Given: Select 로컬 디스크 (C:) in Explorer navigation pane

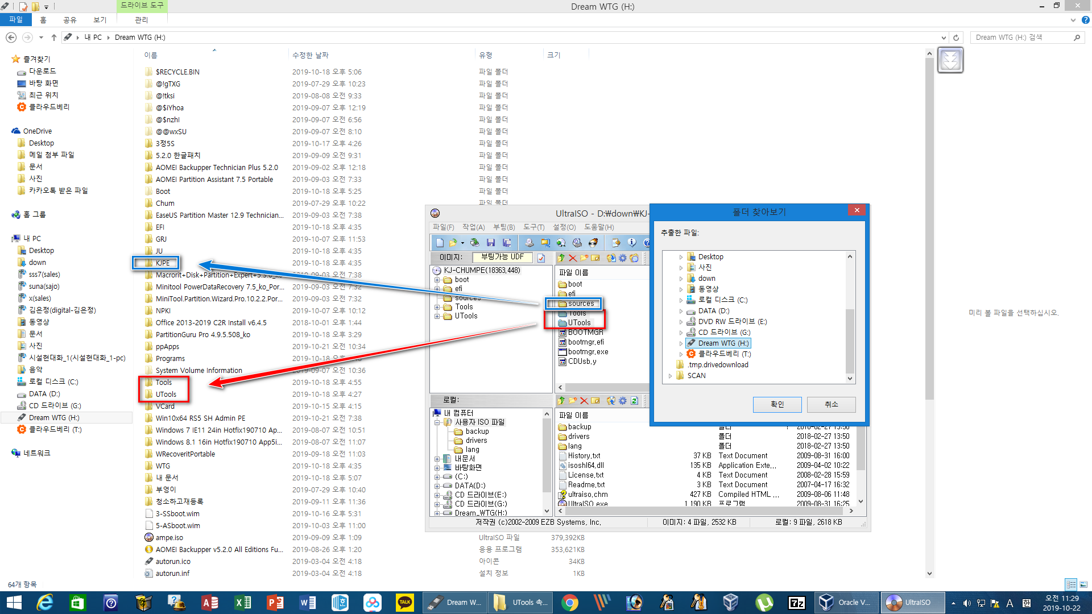Looking at the screenshot, I should tap(53, 382).
